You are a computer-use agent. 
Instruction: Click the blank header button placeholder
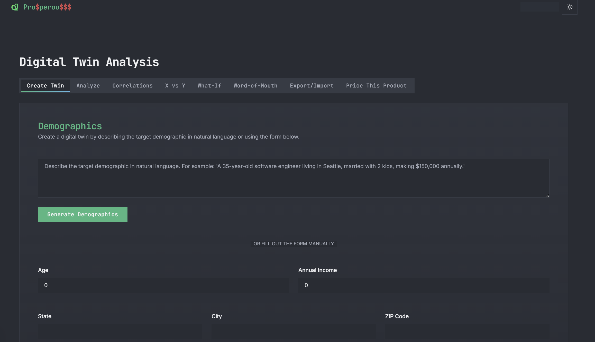(x=539, y=7)
